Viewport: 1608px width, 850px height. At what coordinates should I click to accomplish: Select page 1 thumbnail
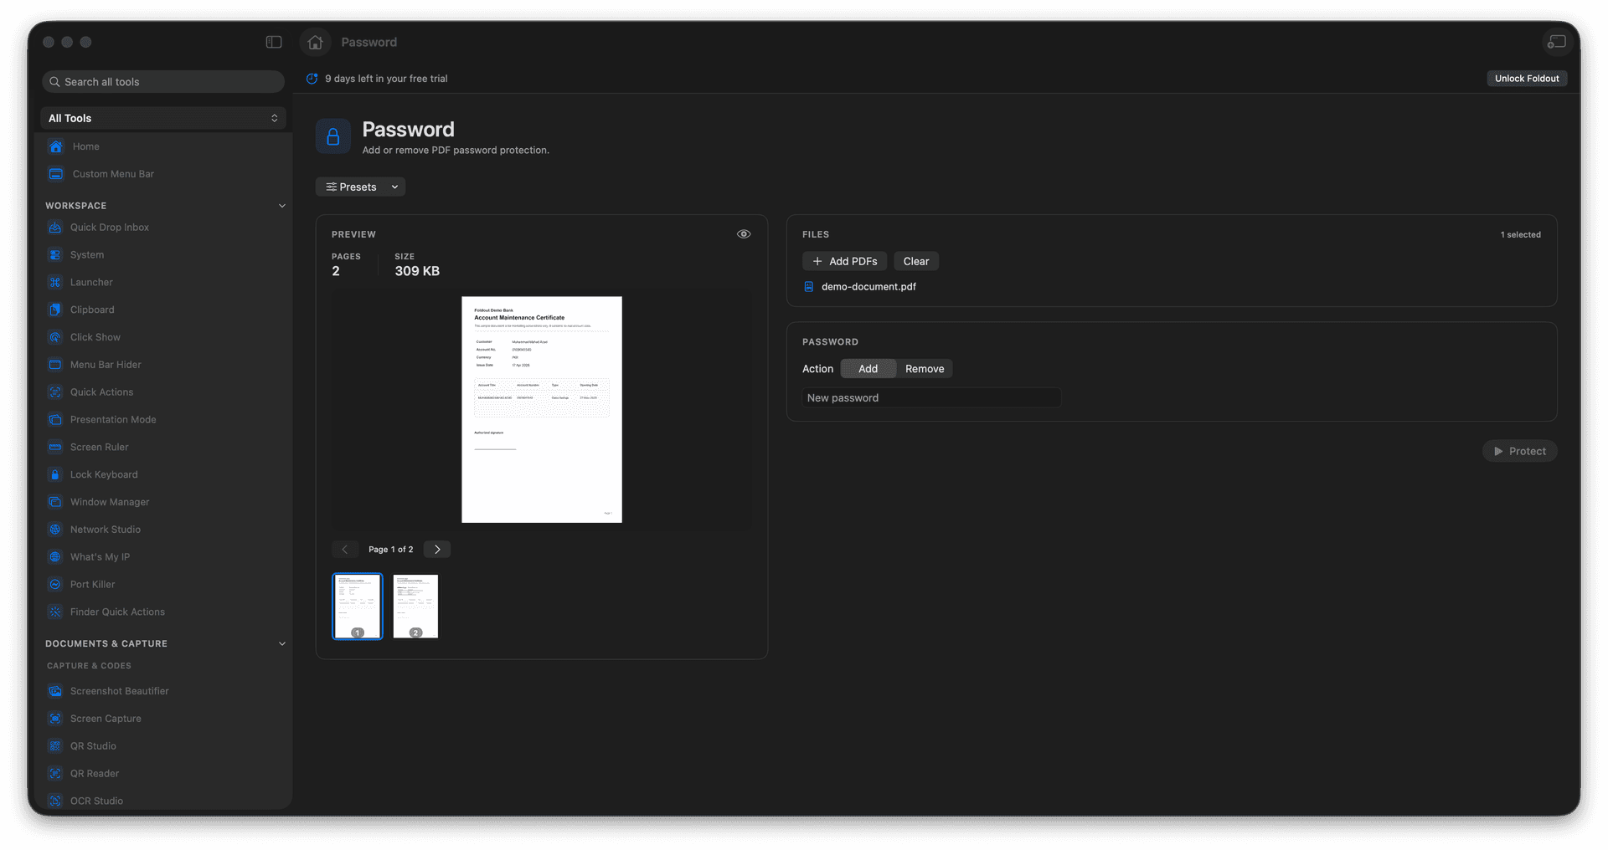tap(358, 607)
